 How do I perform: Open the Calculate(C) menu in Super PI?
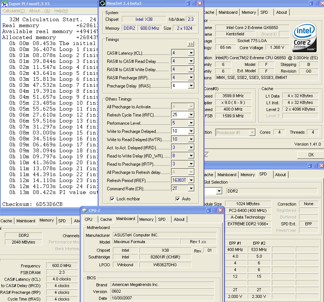coord(14,11)
